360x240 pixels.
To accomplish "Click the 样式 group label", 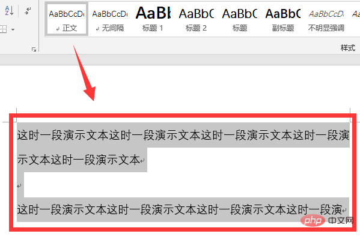I will (348, 48).
